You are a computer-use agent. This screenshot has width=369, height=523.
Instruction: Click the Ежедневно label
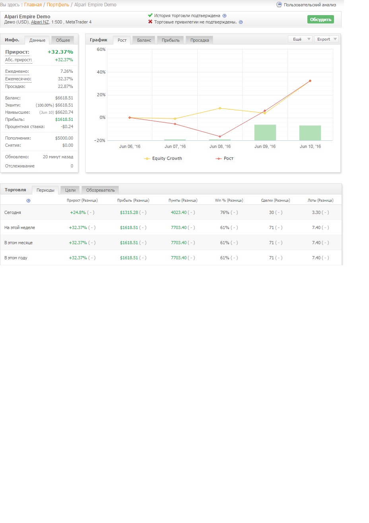[17, 72]
